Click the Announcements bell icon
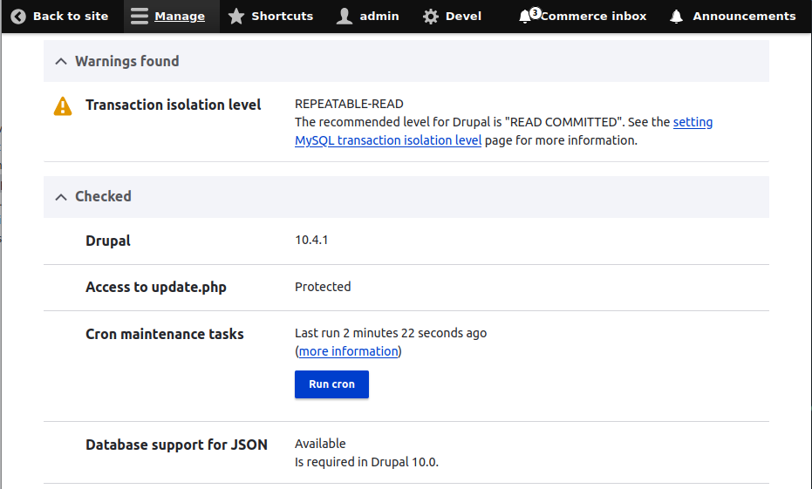812x489 pixels. pyautogui.click(x=676, y=17)
